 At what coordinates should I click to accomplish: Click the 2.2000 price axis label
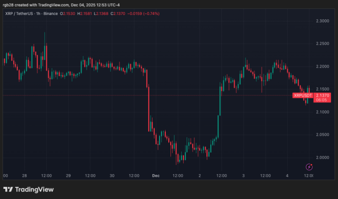pyautogui.click(x=323, y=66)
